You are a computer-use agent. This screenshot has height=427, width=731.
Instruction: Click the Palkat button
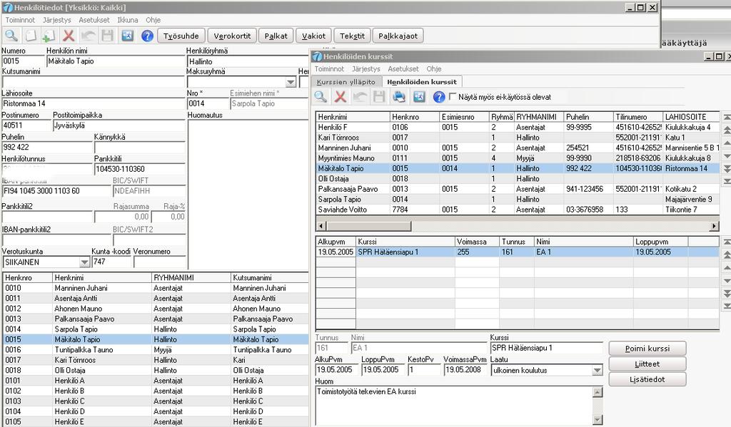tap(276, 36)
